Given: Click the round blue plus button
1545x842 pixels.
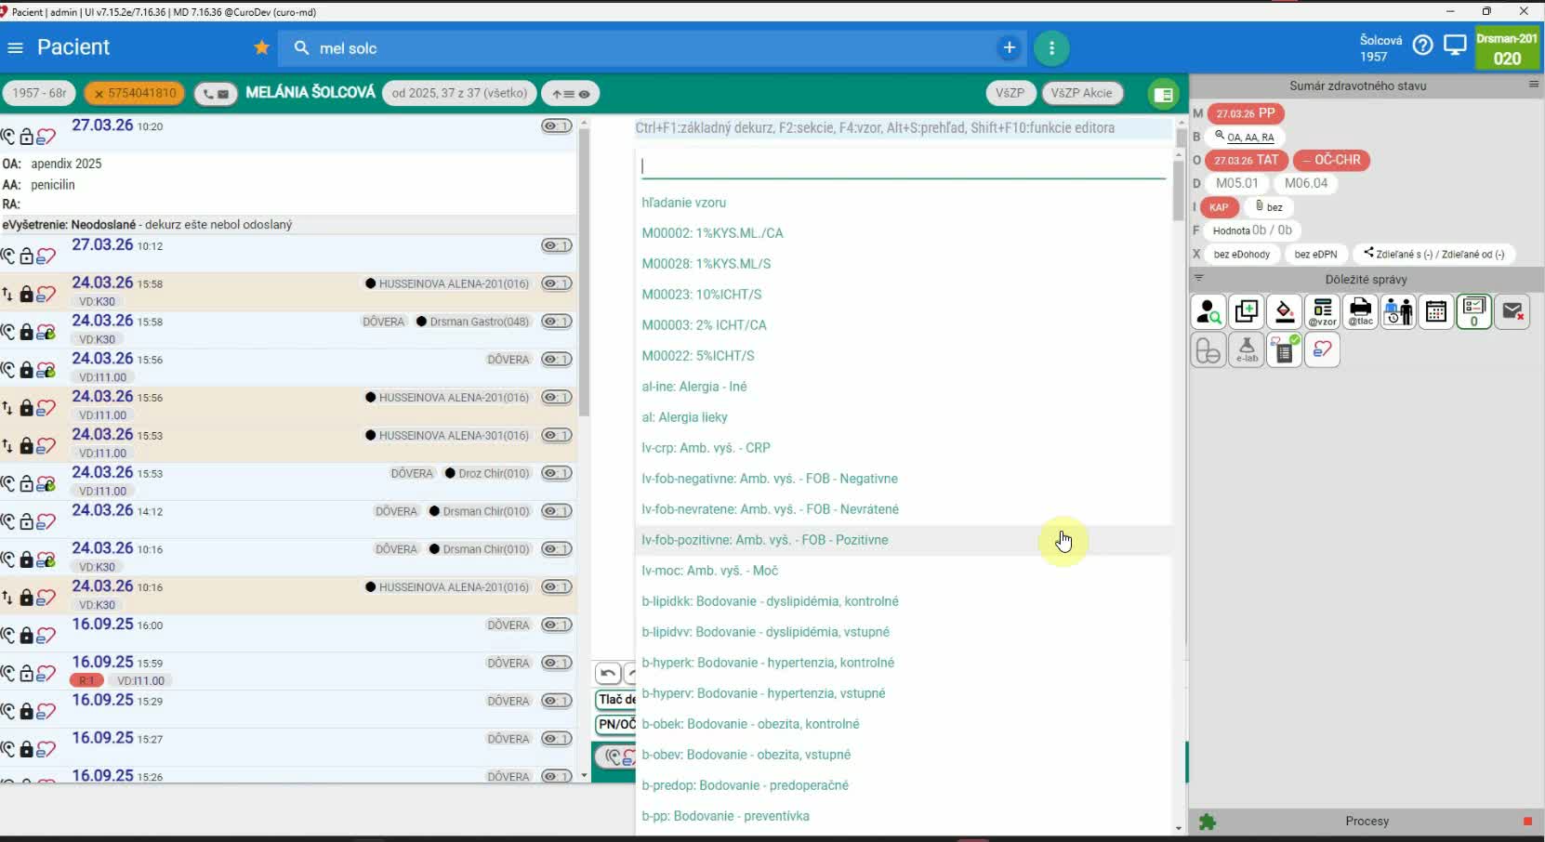Looking at the screenshot, I should pos(1009,48).
